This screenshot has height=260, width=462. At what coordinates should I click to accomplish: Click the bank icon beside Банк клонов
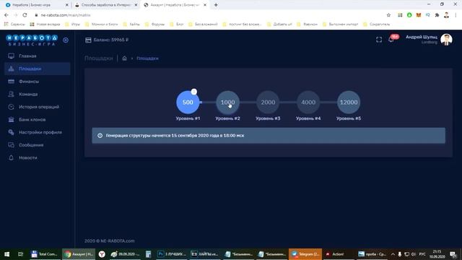coord(12,120)
